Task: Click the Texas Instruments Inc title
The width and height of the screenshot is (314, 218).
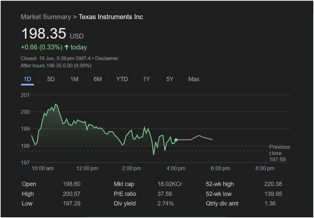Action: [111, 17]
